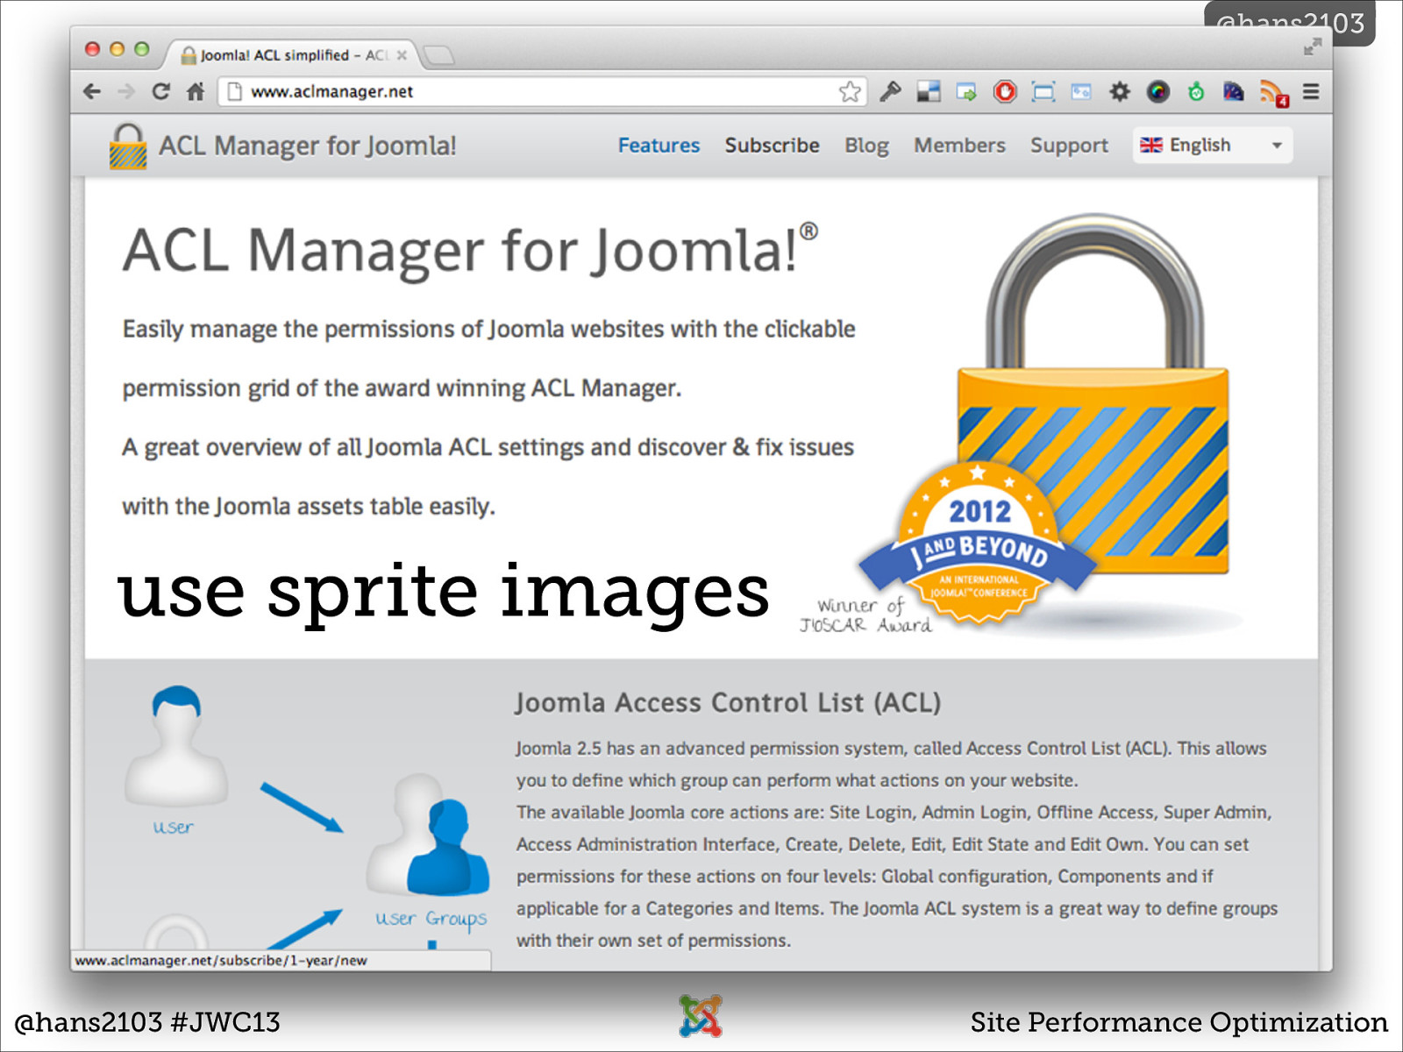The height and width of the screenshot is (1052, 1403).
Task: Go back with the browser back arrow
Action: click(92, 91)
